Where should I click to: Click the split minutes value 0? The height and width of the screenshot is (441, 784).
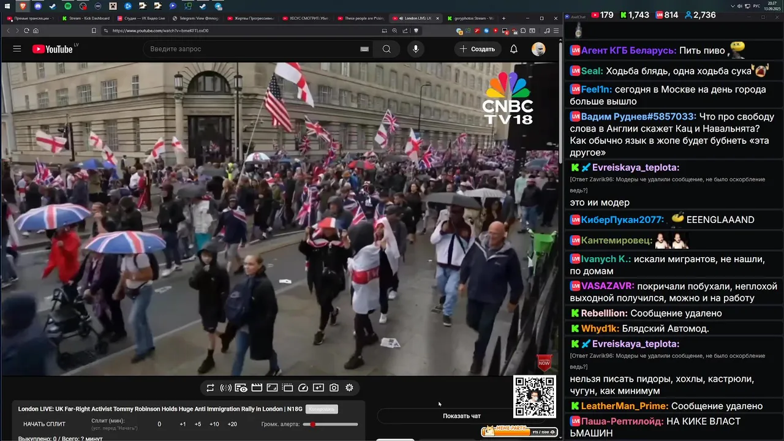[159, 424]
